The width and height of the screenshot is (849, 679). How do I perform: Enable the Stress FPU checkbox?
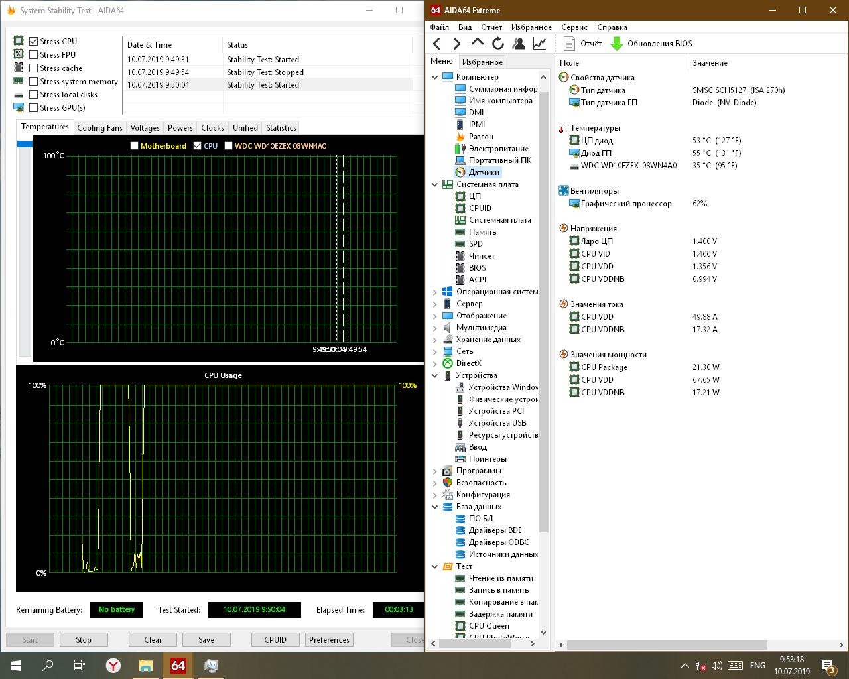coord(34,54)
